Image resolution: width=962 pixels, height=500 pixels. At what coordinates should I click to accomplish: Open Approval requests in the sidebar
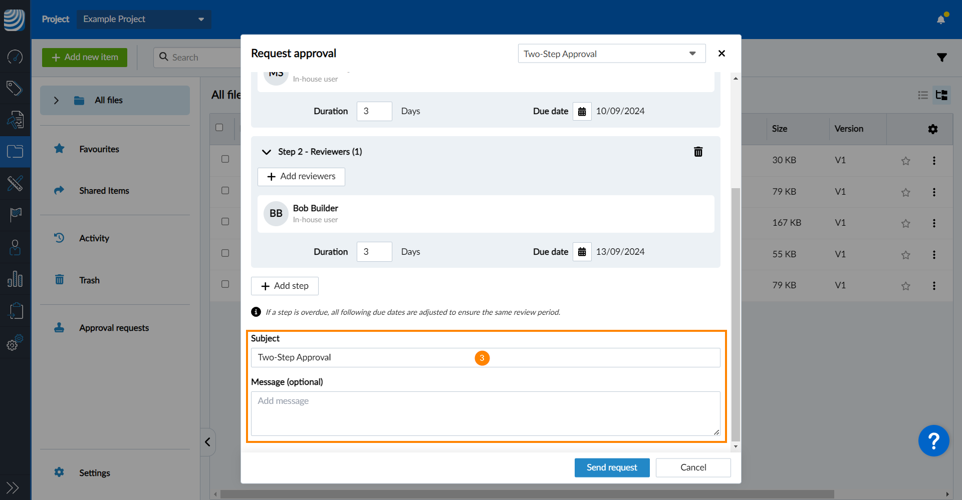[114, 328]
